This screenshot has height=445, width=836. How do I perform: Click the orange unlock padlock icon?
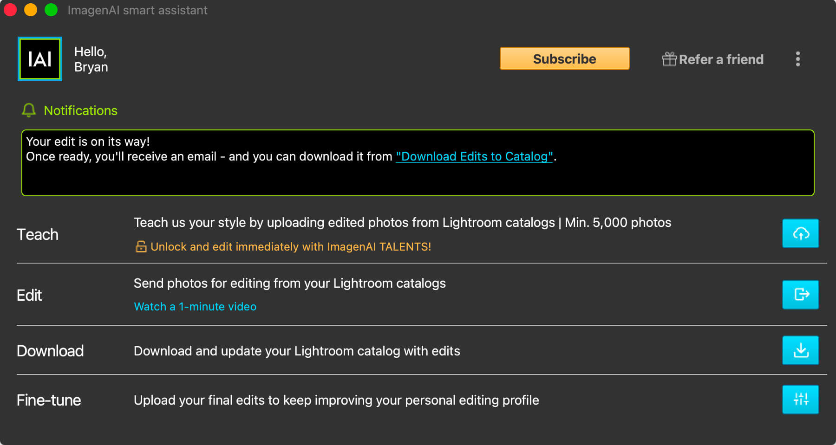141,246
